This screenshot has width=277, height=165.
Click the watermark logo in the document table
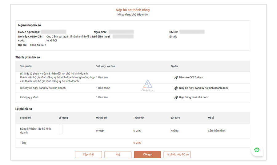pos(148,85)
